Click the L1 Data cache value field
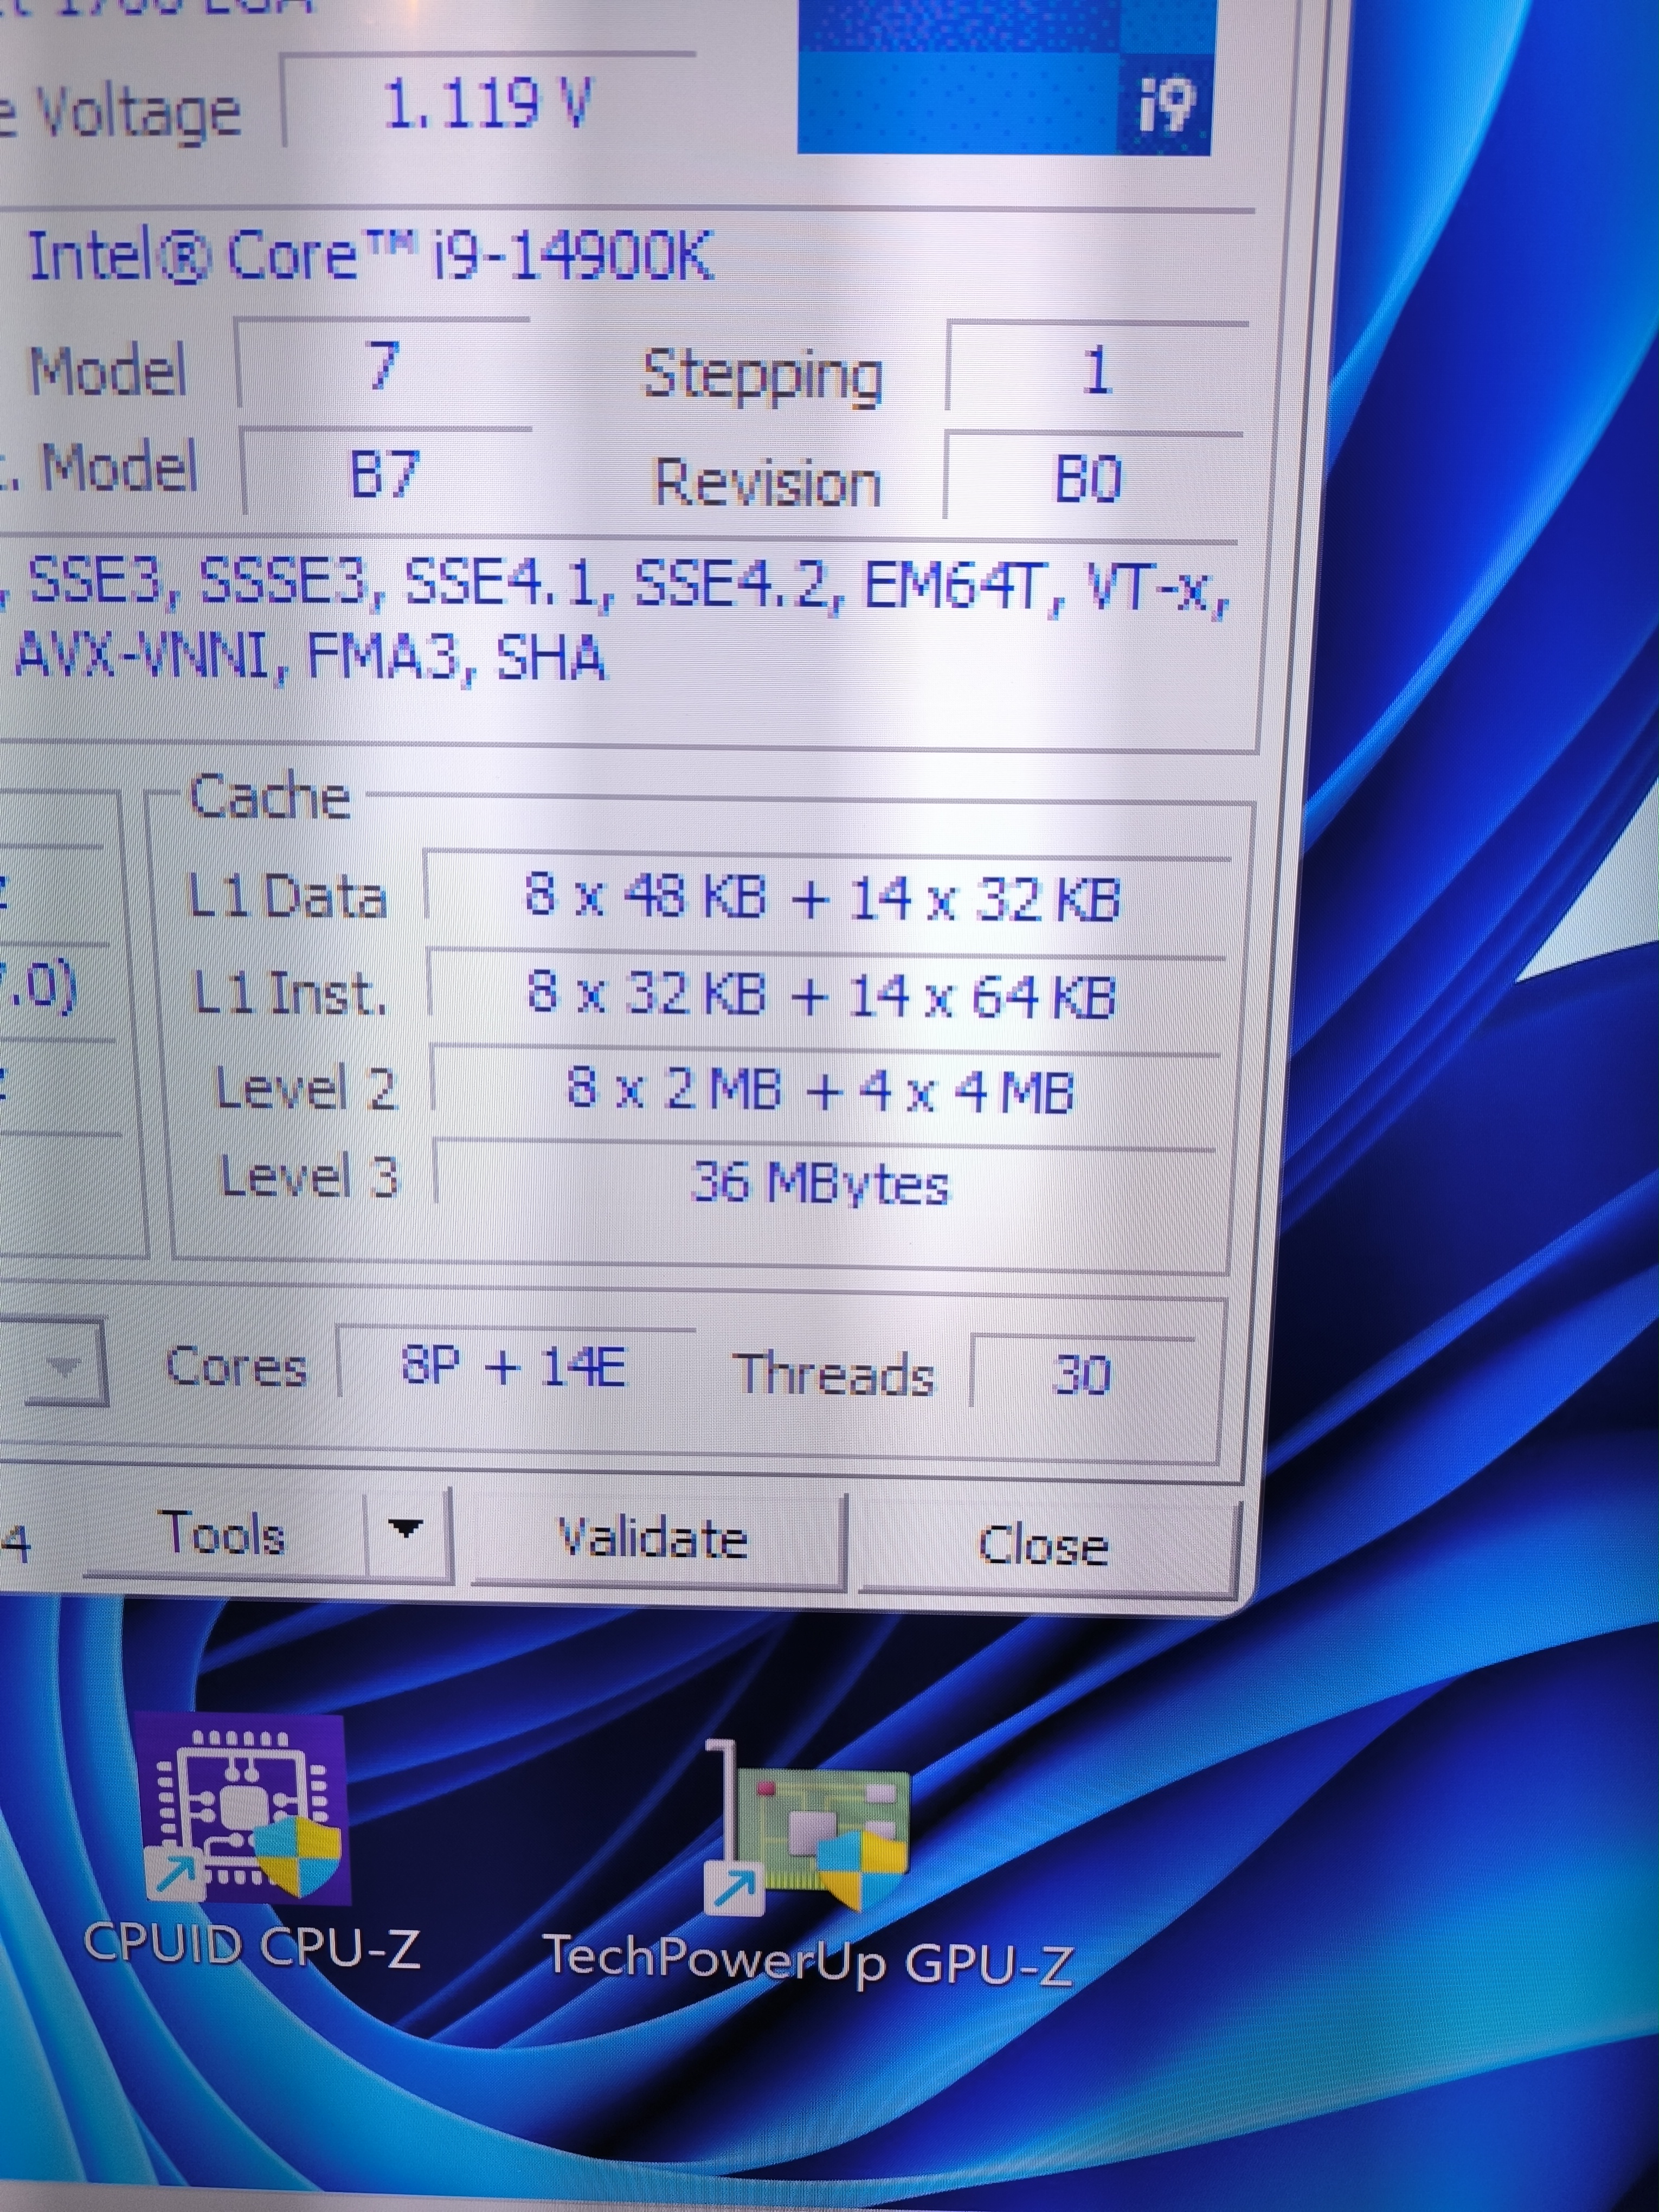Screen dimensions: 1659x2212 [823, 897]
